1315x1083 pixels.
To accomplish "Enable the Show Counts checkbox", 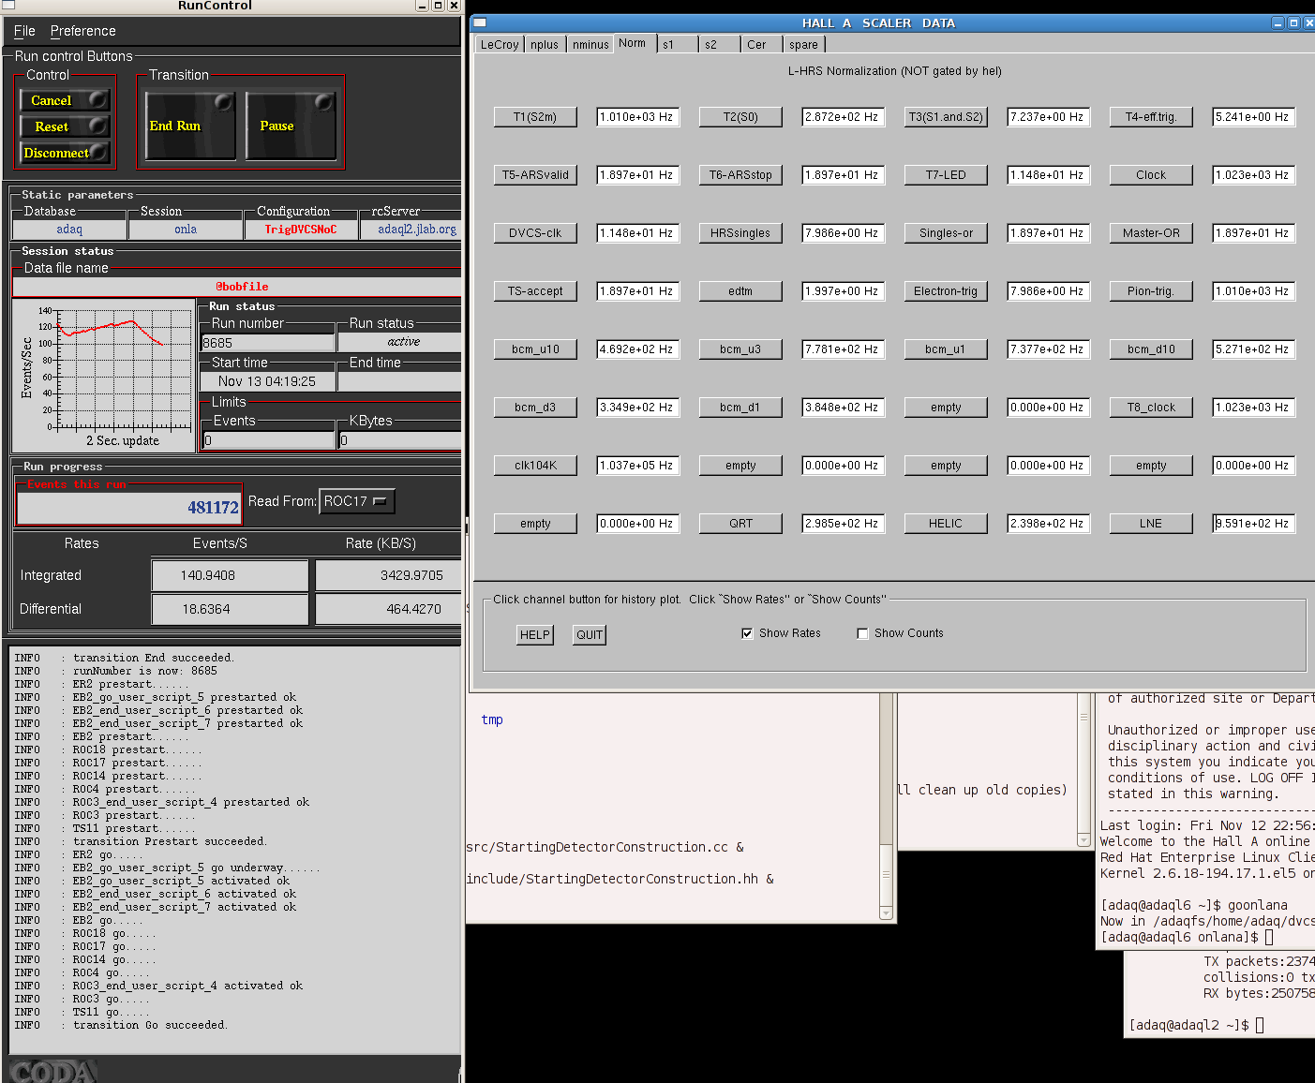I will 862,633.
